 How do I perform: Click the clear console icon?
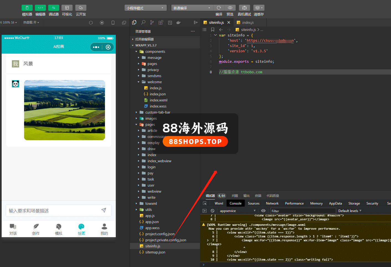click(212, 211)
